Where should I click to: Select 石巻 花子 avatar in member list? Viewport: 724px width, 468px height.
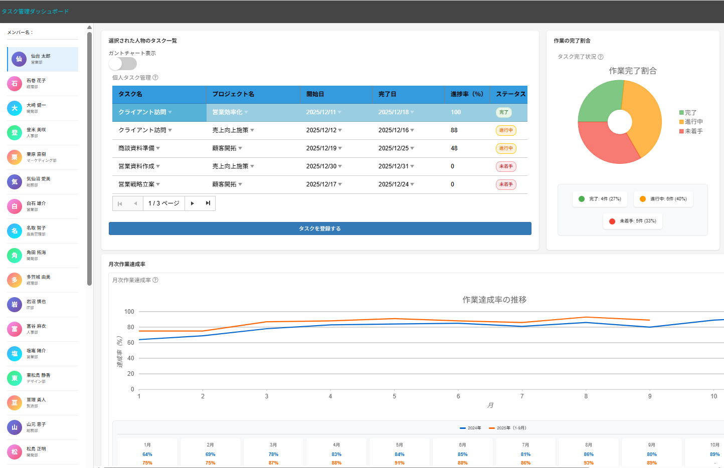click(15, 84)
